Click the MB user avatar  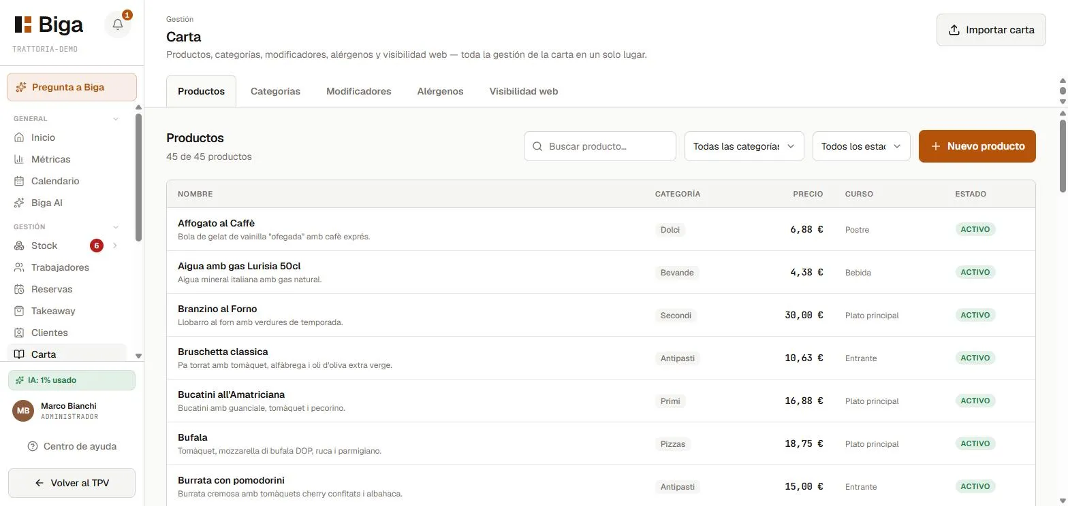[23, 411]
